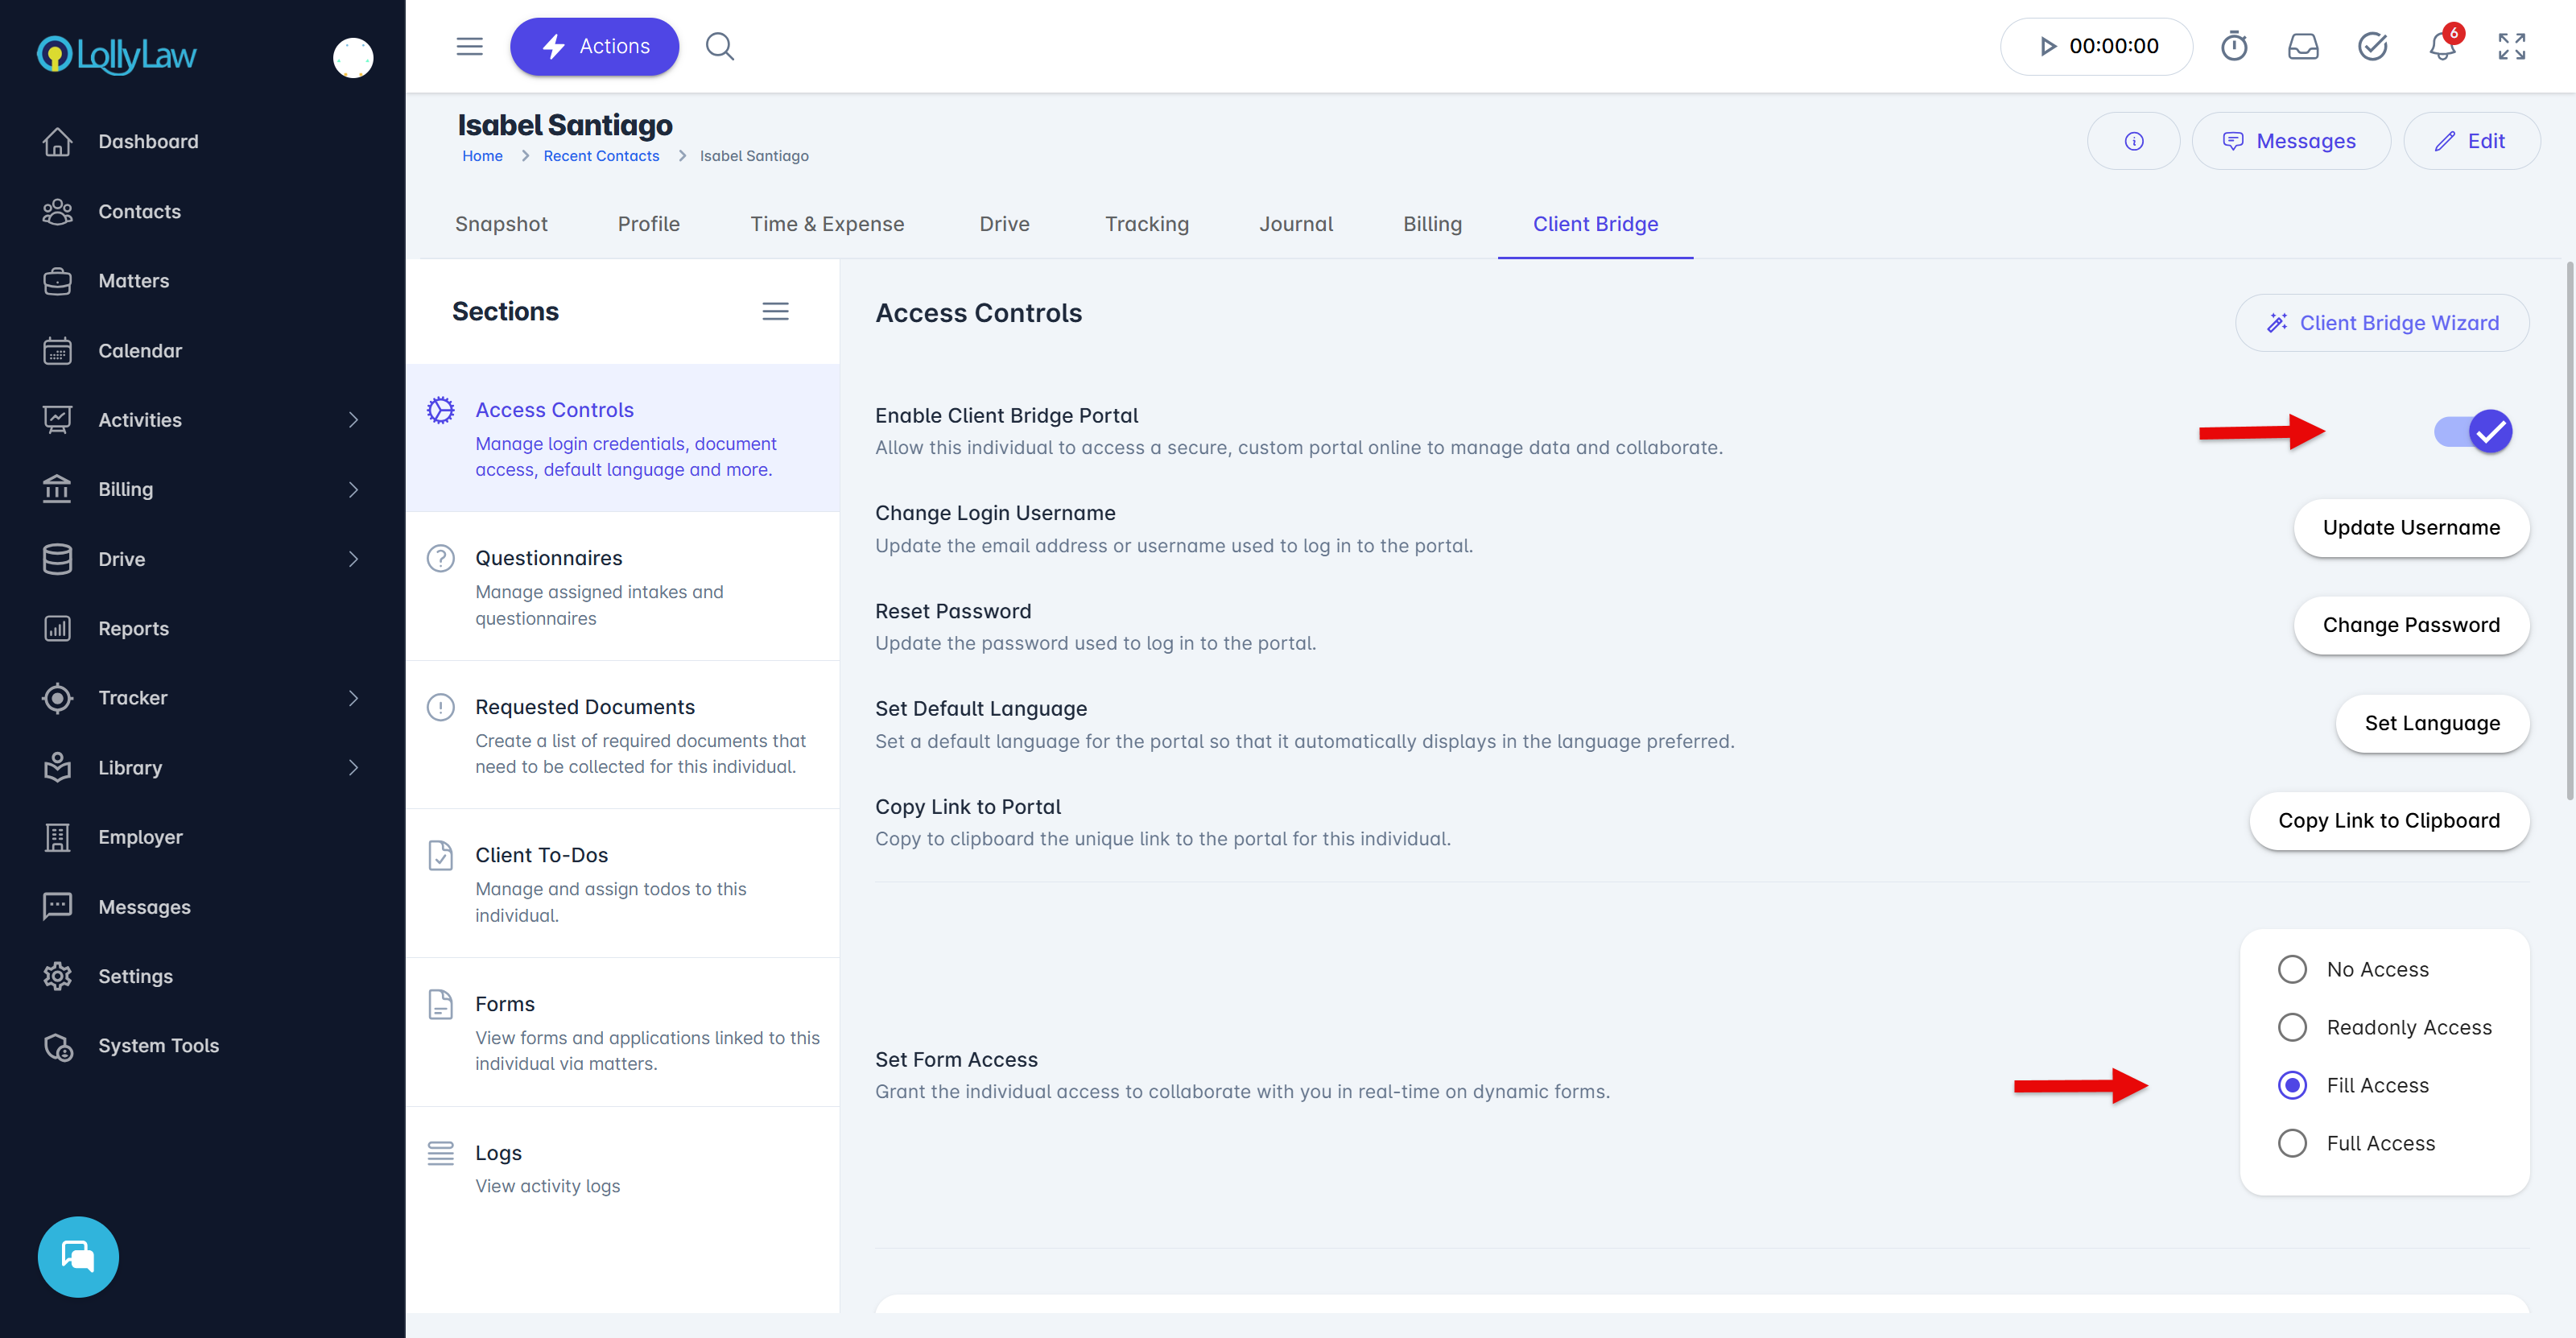2576x1338 pixels.
Task: Click the info circle icon button
Action: point(2133,141)
